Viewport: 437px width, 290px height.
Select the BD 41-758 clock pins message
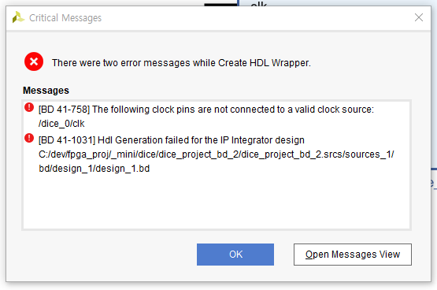206,110
